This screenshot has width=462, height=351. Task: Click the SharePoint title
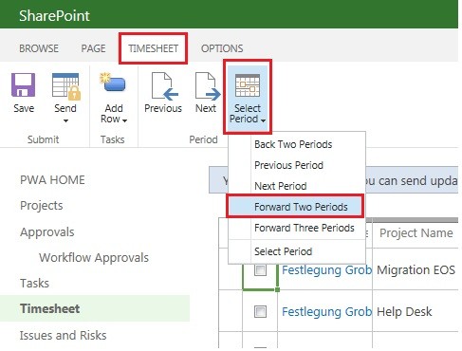54,15
